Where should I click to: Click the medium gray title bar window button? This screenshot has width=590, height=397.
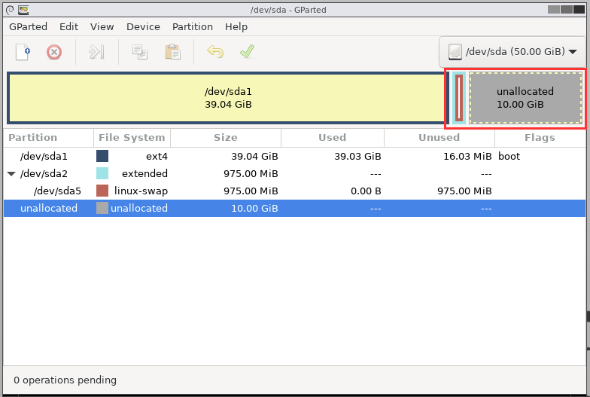tap(566, 9)
